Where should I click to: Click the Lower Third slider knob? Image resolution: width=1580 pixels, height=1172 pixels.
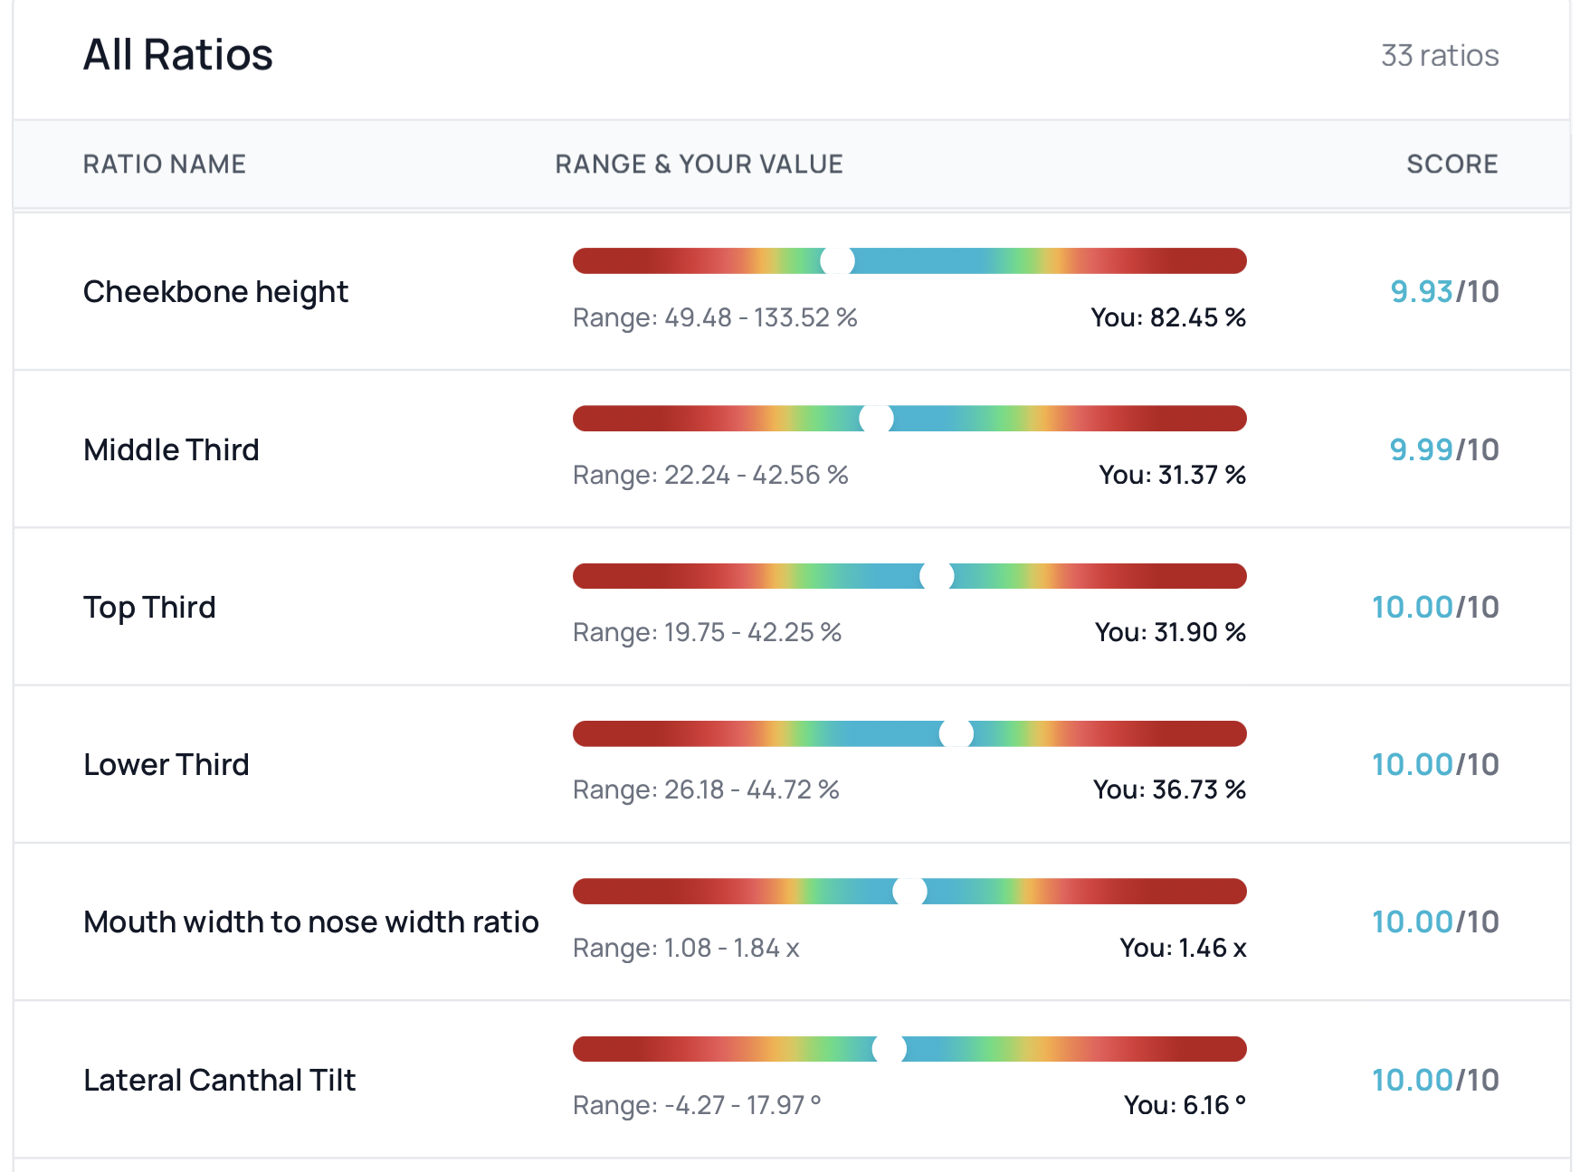(956, 733)
